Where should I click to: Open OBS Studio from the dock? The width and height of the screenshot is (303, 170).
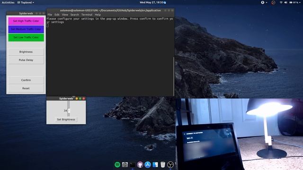click(170, 165)
